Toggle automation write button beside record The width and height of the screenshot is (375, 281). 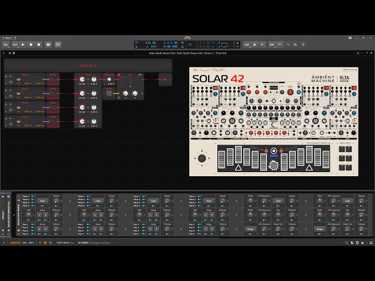[x=48, y=44]
